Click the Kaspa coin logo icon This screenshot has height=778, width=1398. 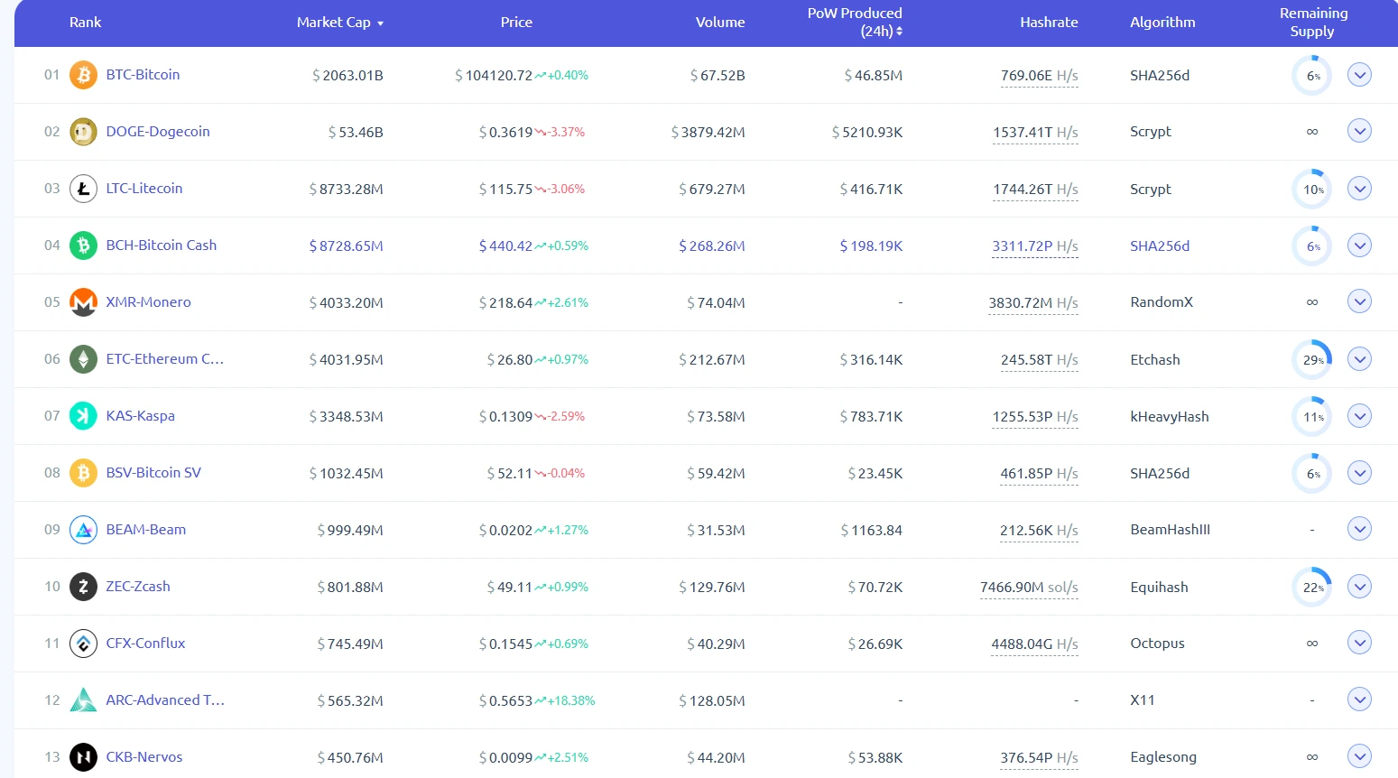[x=83, y=416]
